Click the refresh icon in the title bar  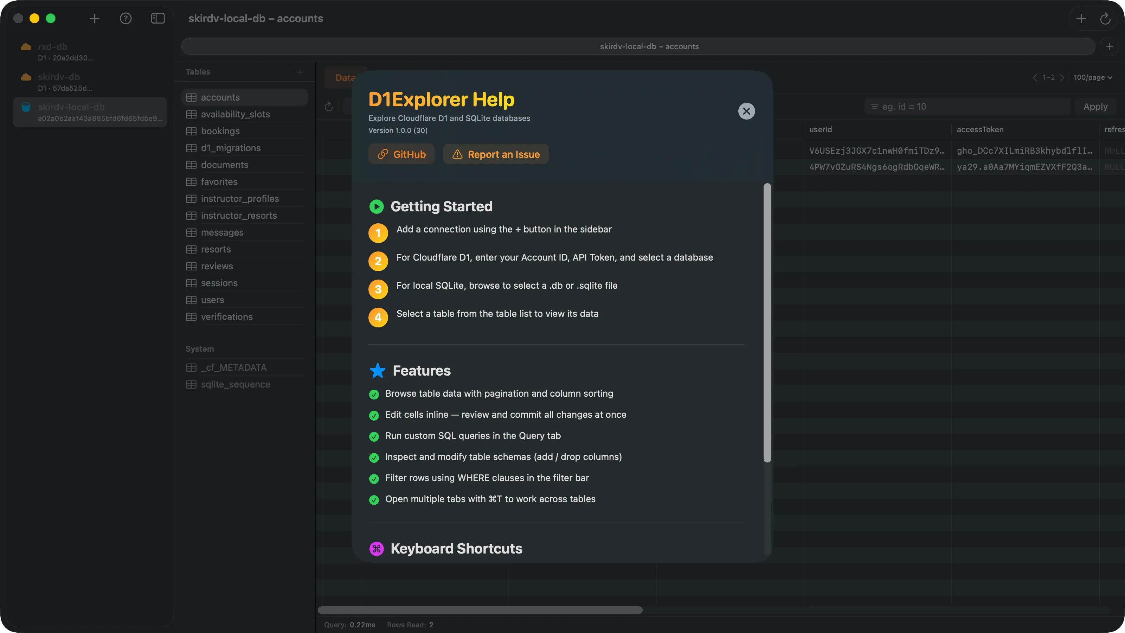1105,18
